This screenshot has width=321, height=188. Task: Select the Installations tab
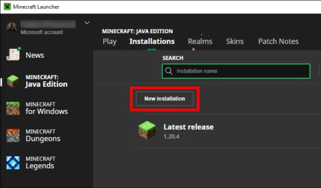(152, 41)
